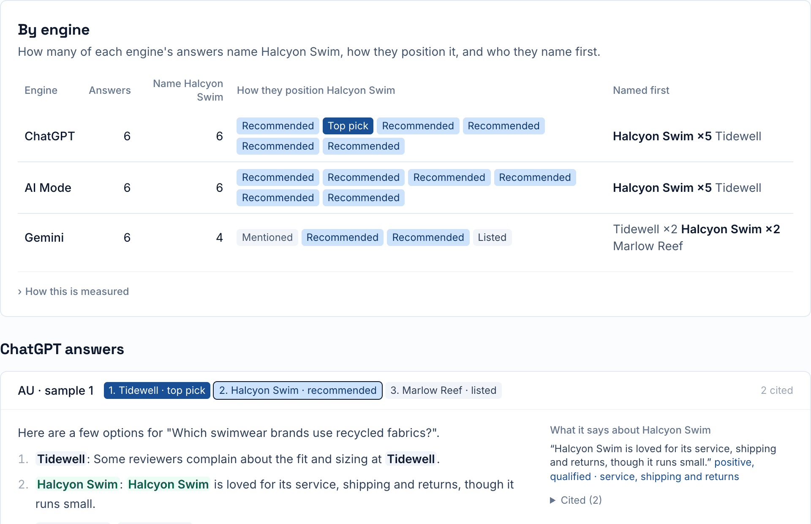The image size is (811, 524).
Task: Click the 'Listed' tag in Gemini row
Action: click(x=492, y=237)
